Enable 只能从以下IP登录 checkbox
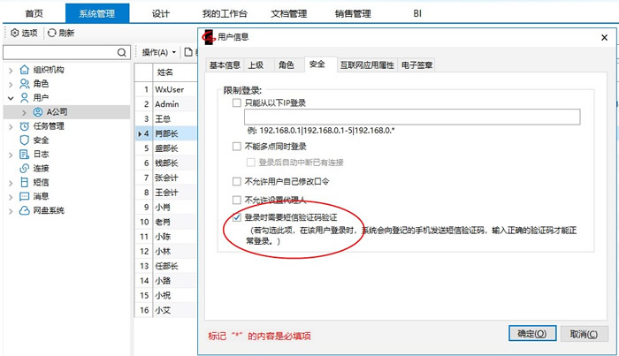This screenshot has height=356, width=619. coord(237,103)
